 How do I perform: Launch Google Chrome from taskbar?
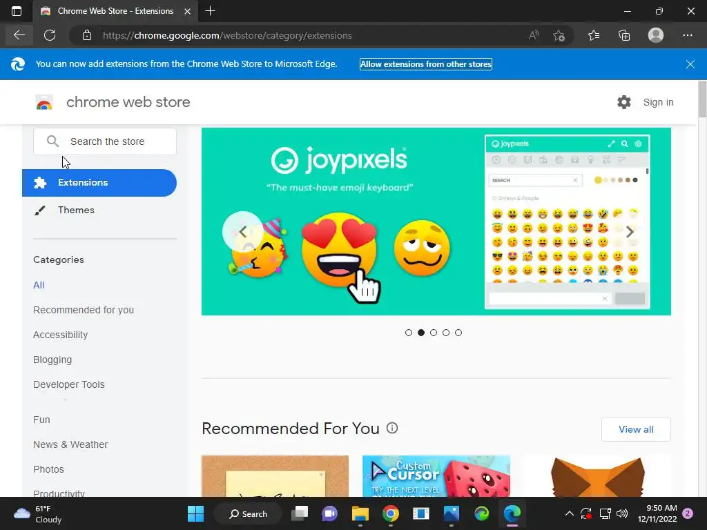point(391,513)
